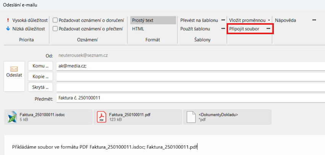Select Prostý text format option

[143, 20]
